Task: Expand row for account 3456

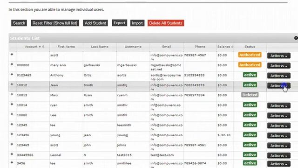Action: (x=12, y=162)
